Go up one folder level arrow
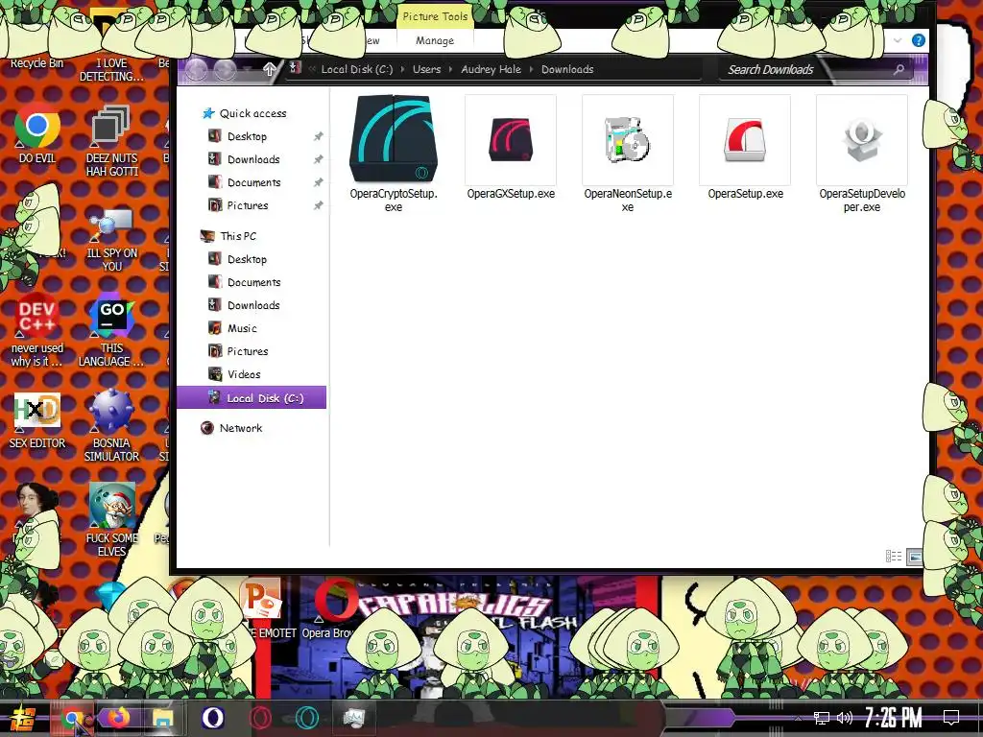 (269, 69)
